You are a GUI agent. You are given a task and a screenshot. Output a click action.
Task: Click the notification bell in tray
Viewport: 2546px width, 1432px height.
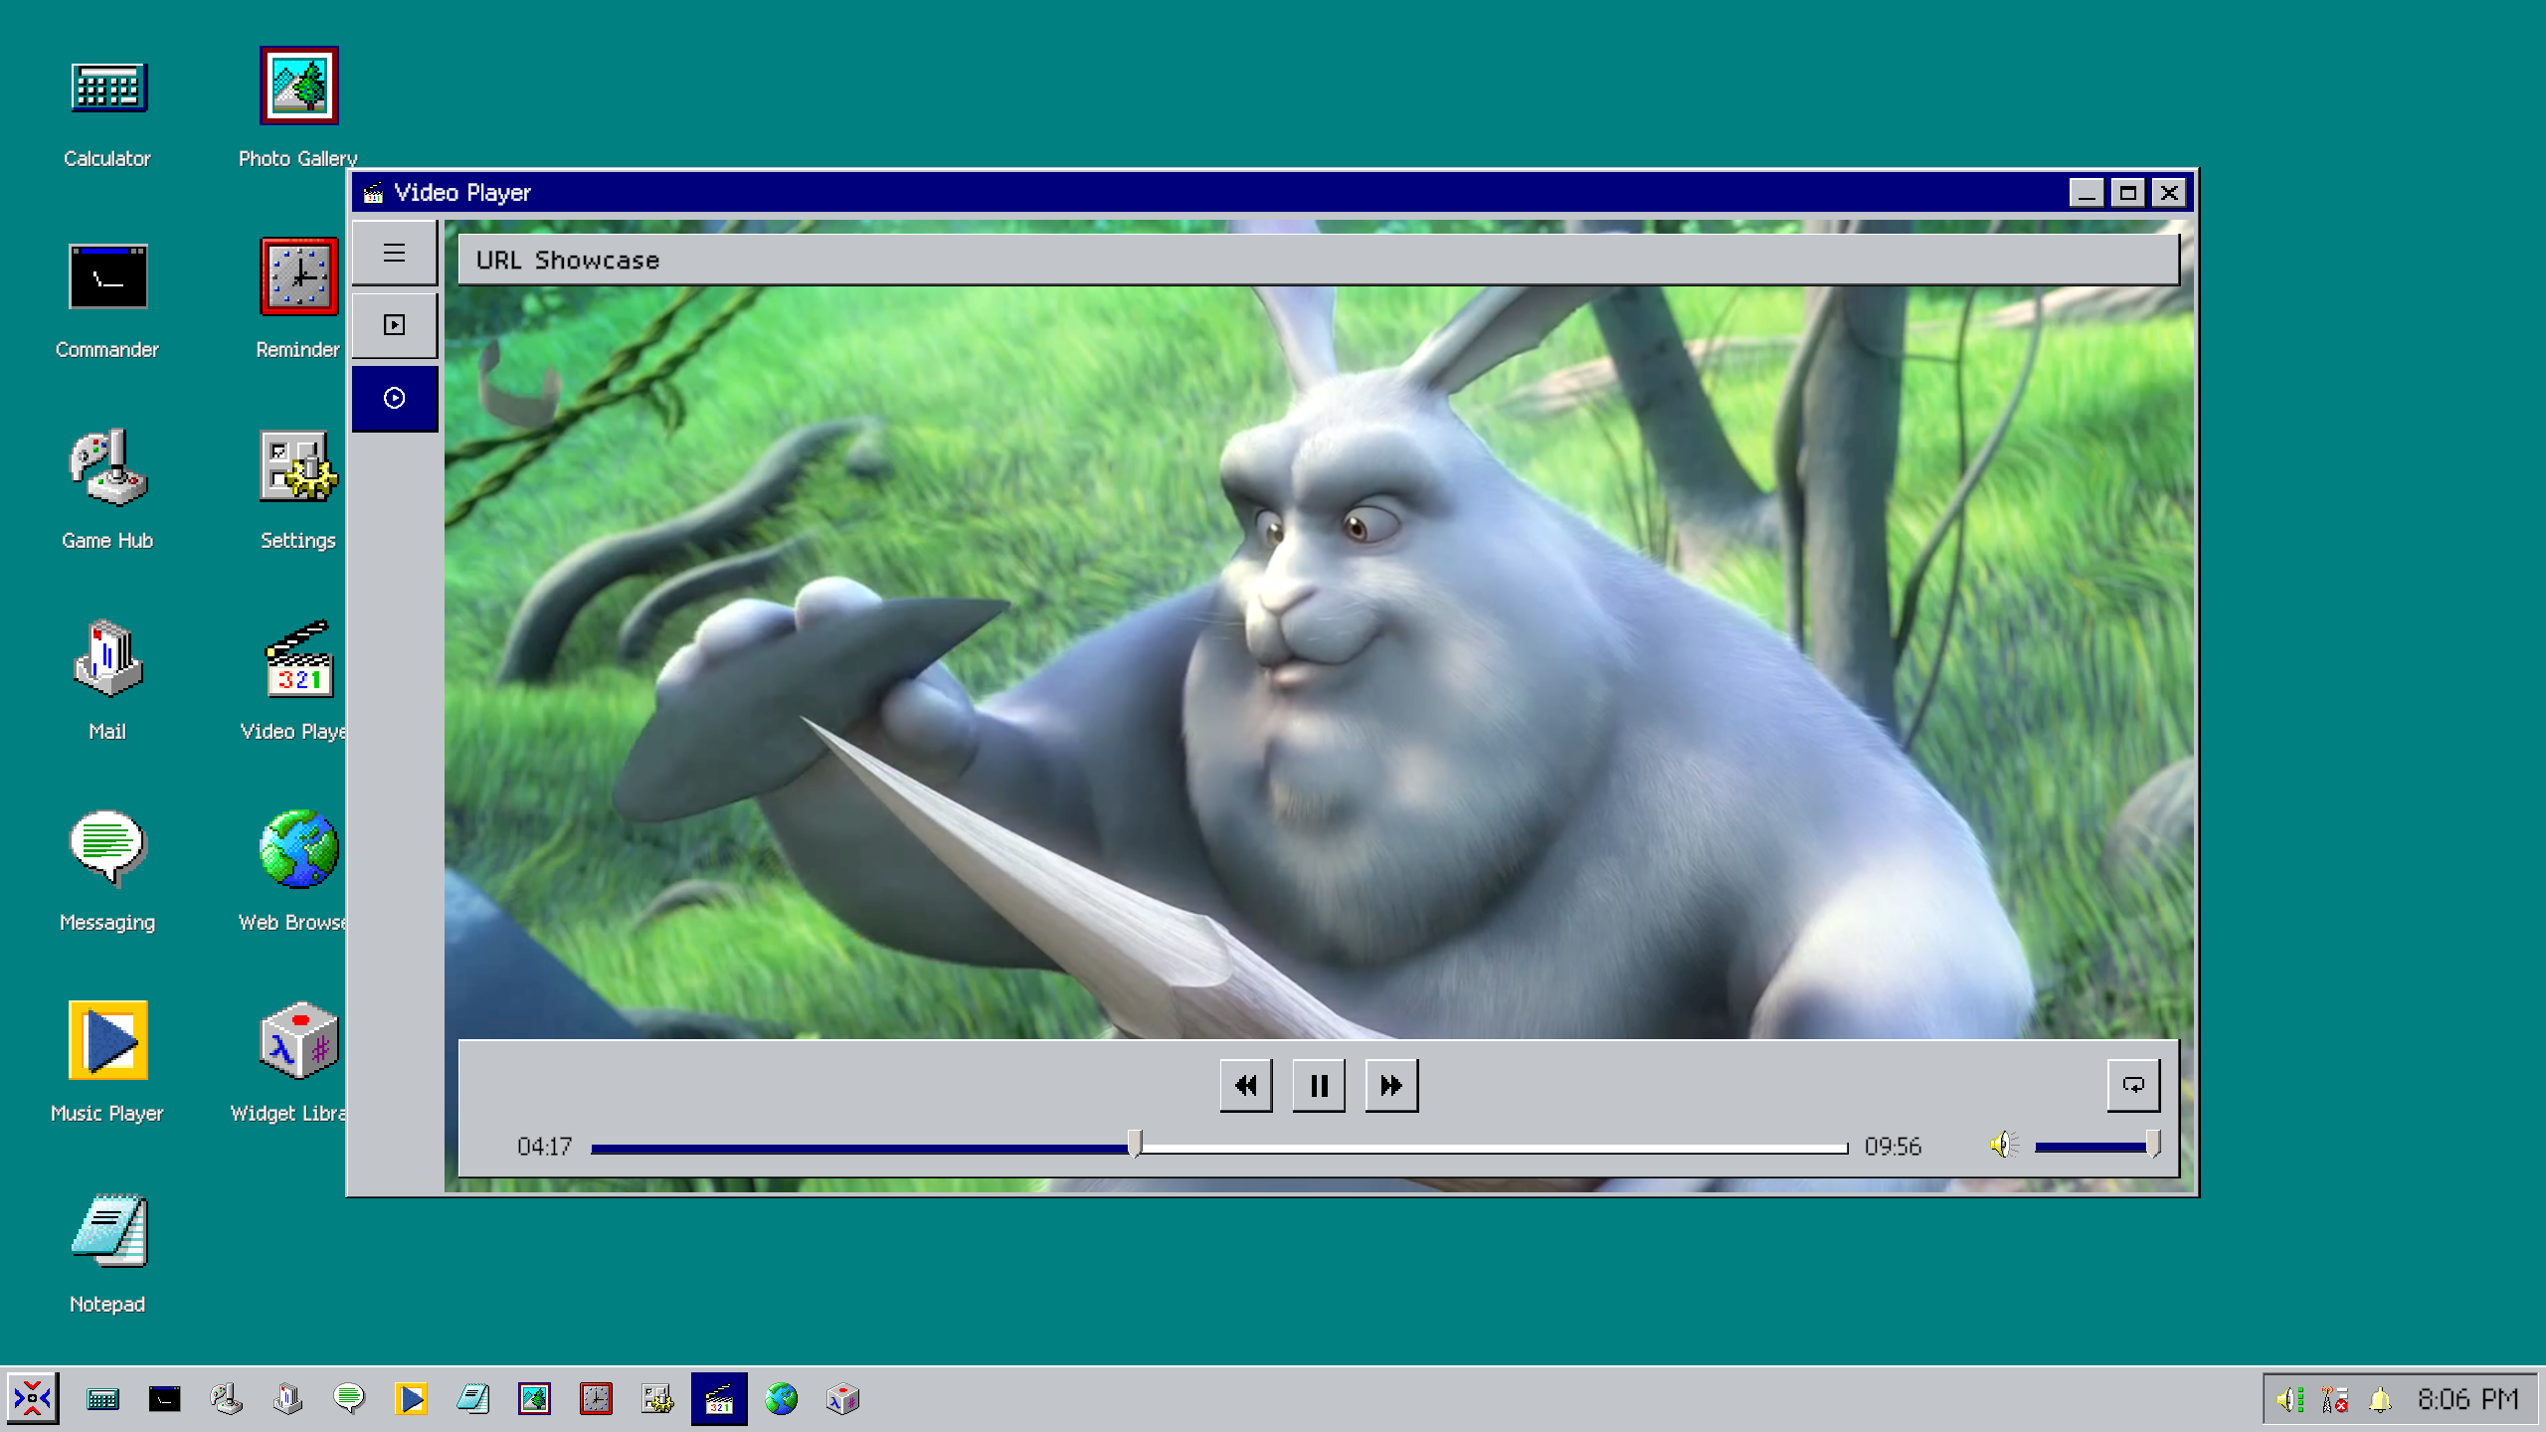pyautogui.click(x=2379, y=1399)
